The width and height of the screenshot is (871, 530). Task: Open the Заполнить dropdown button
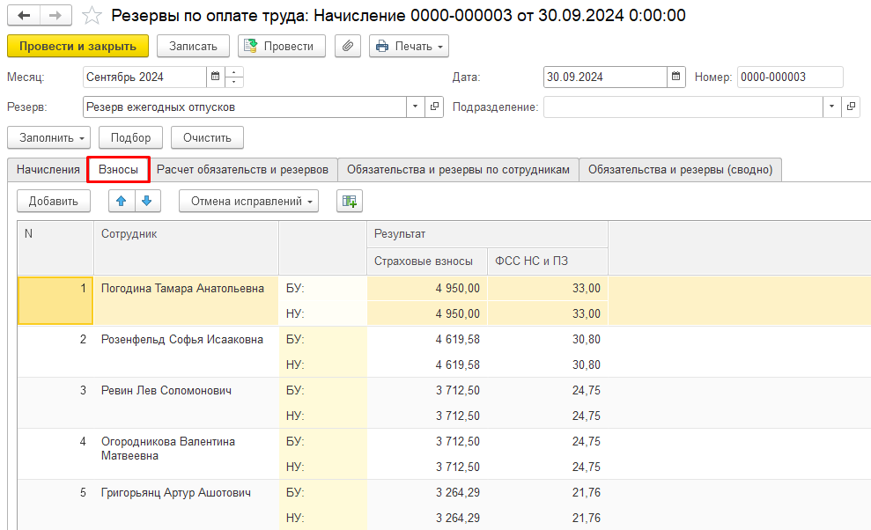click(x=49, y=137)
